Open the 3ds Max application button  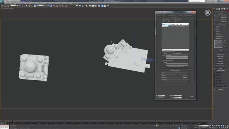[1, 1]
